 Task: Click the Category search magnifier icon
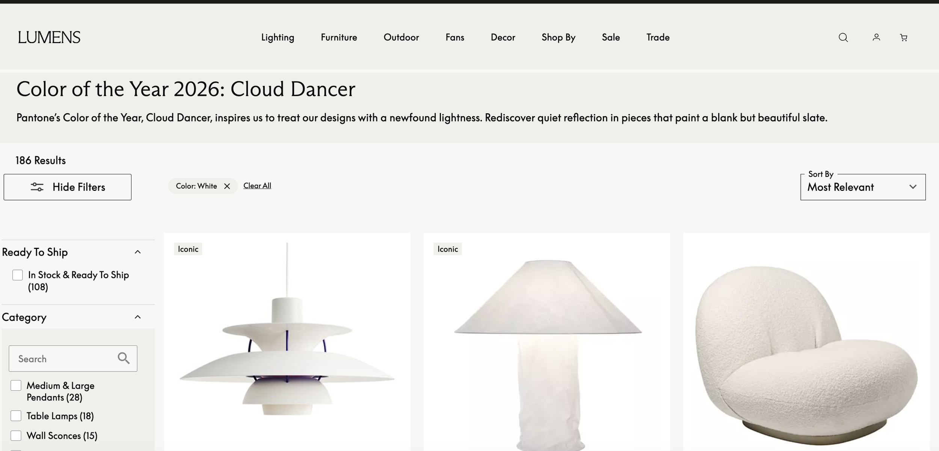click(124, 358)
